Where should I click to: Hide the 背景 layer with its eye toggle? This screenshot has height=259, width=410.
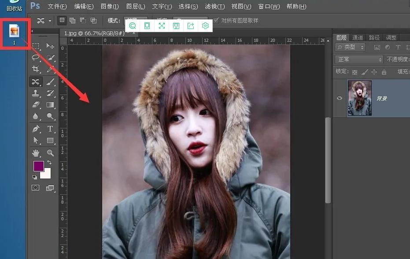click(x=340, y=98)
